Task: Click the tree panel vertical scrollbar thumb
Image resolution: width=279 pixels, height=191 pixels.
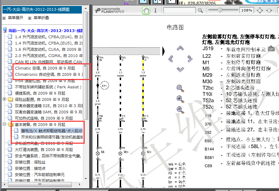Action: [x=86, y=66]
